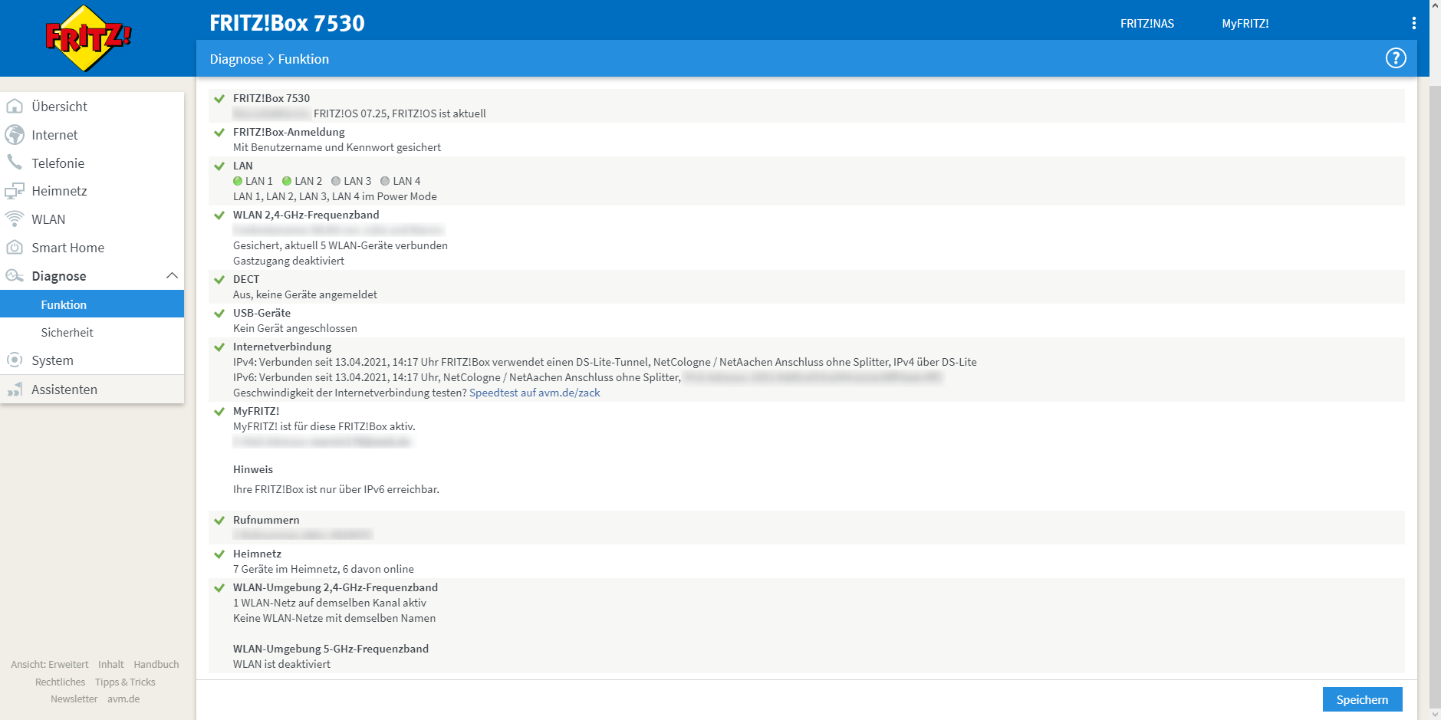Click green checkmark beside FRITZ!Box-Anmeldung

[219, 133]
